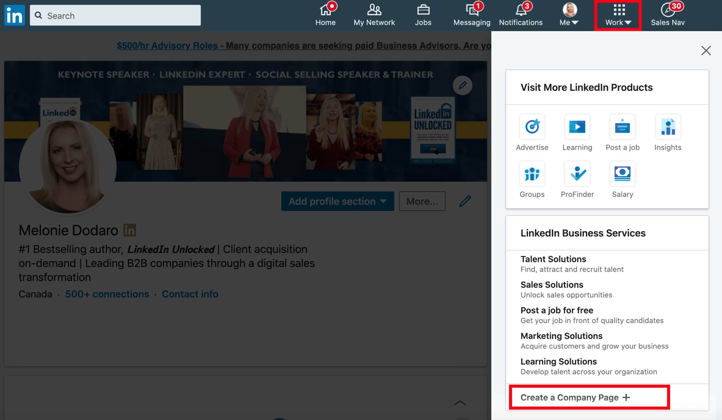Select the Learning product icon
This screenshot has height=420, width=722.
point(577,127)
